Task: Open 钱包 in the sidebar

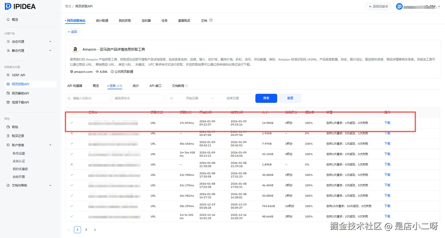Action: coord(15,127)
